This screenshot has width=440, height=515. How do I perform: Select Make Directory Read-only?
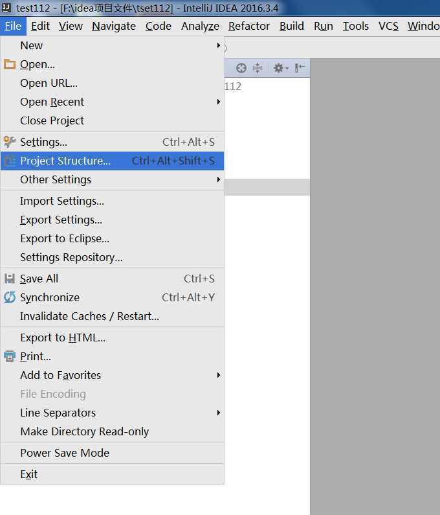[112, 431]
